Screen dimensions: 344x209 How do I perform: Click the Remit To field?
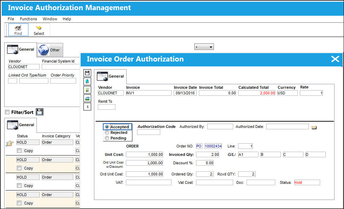tap(107, 107)
